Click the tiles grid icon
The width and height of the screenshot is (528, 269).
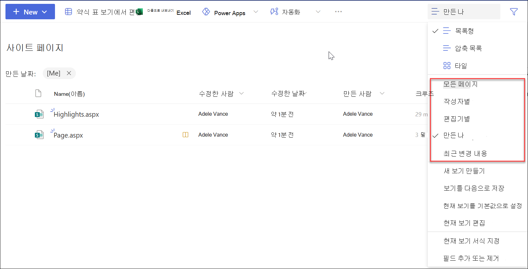coord(447,66)
